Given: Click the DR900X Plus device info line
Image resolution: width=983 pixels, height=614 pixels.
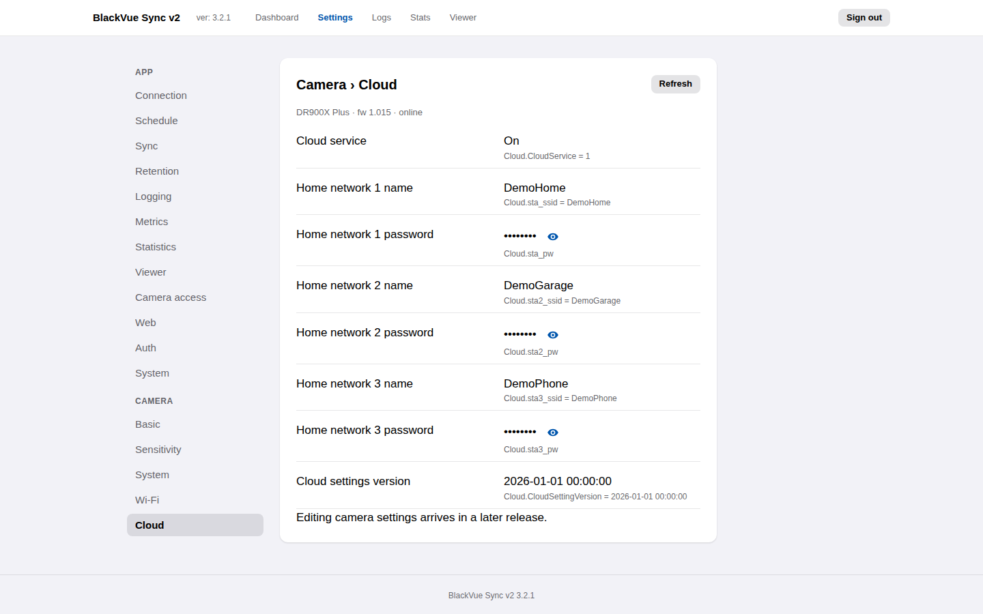Looking at the screenshot, I should click(359, 113).
